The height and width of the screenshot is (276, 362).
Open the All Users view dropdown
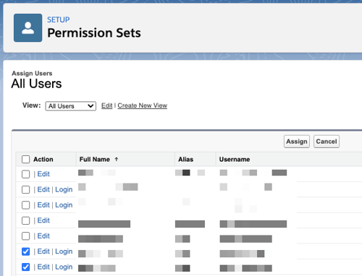click(x=71, y=106)
